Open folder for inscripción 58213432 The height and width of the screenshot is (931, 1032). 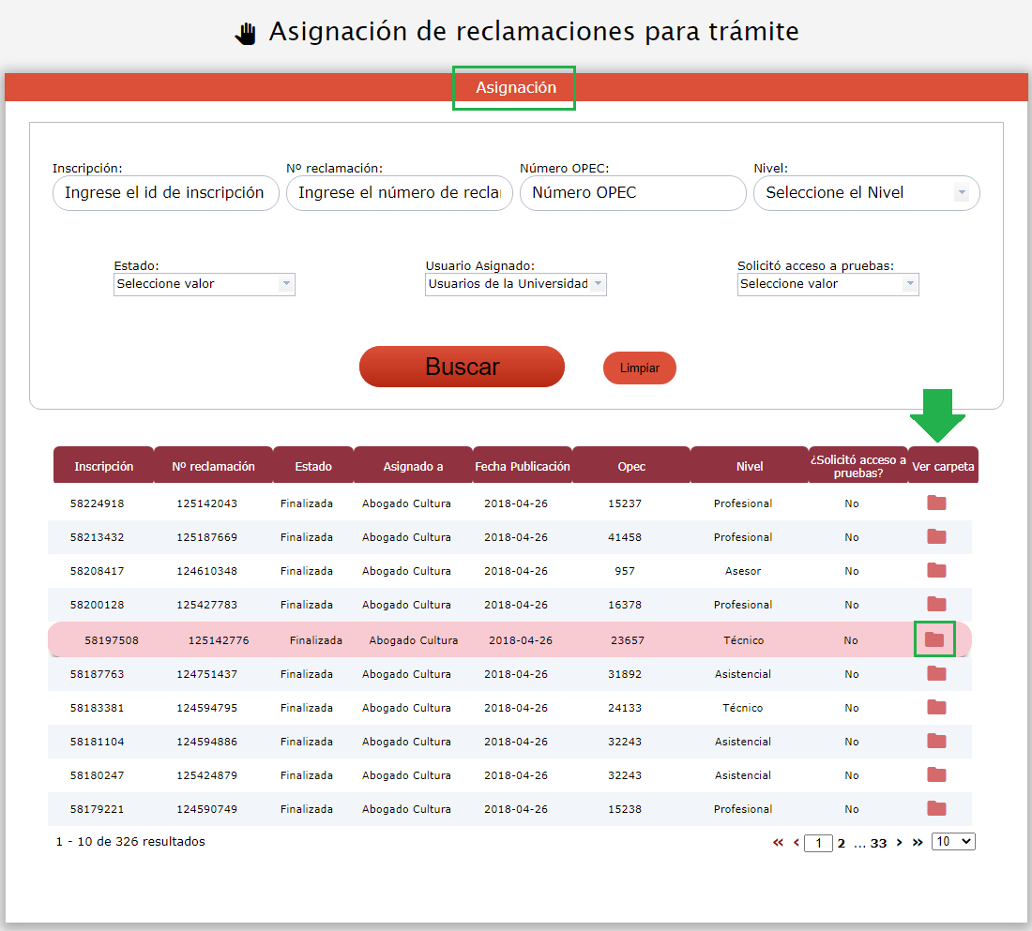tap(936, 537)
